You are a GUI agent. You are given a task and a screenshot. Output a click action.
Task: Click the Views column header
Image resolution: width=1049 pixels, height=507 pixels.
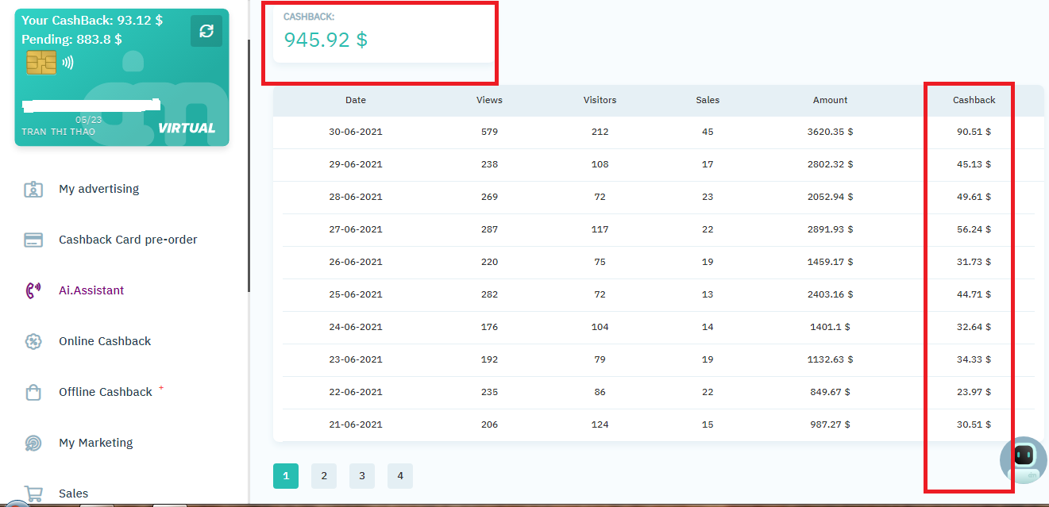pos(489,100)
